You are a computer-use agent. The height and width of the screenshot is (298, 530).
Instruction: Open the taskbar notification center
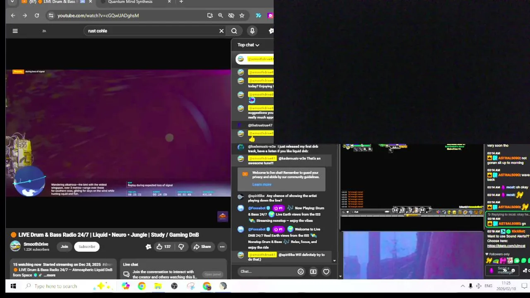[524, 286]
